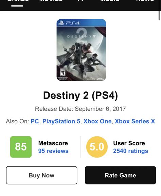Select the partially visible Games tab
Screen dimensions: 161x196
pyautogui.click(x=18, y=1)
